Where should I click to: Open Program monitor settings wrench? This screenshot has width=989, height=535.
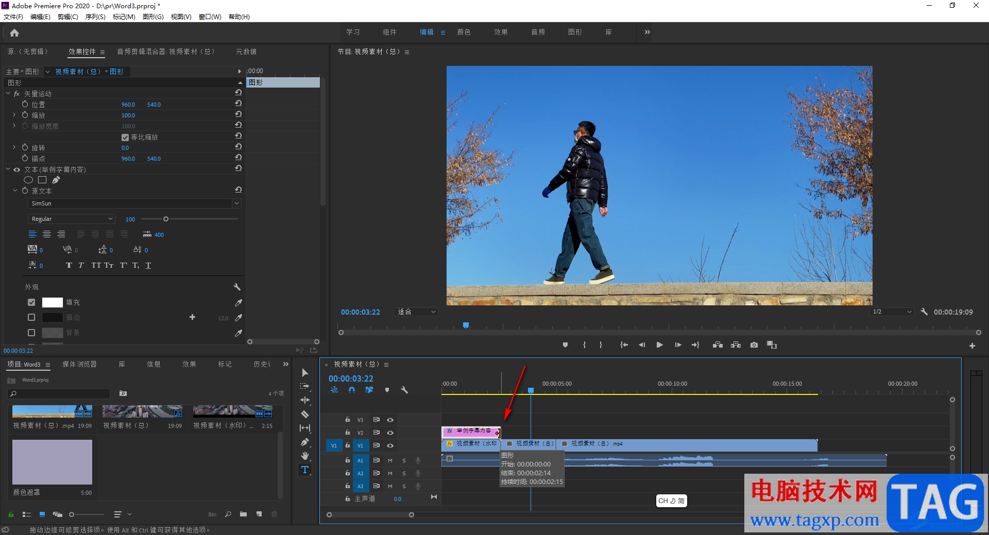924,312
